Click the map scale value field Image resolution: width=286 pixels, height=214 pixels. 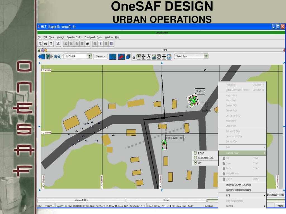[76, 56]
